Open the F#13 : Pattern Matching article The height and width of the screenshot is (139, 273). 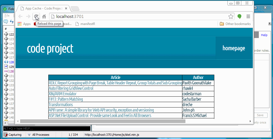click(x=66, y=99)
